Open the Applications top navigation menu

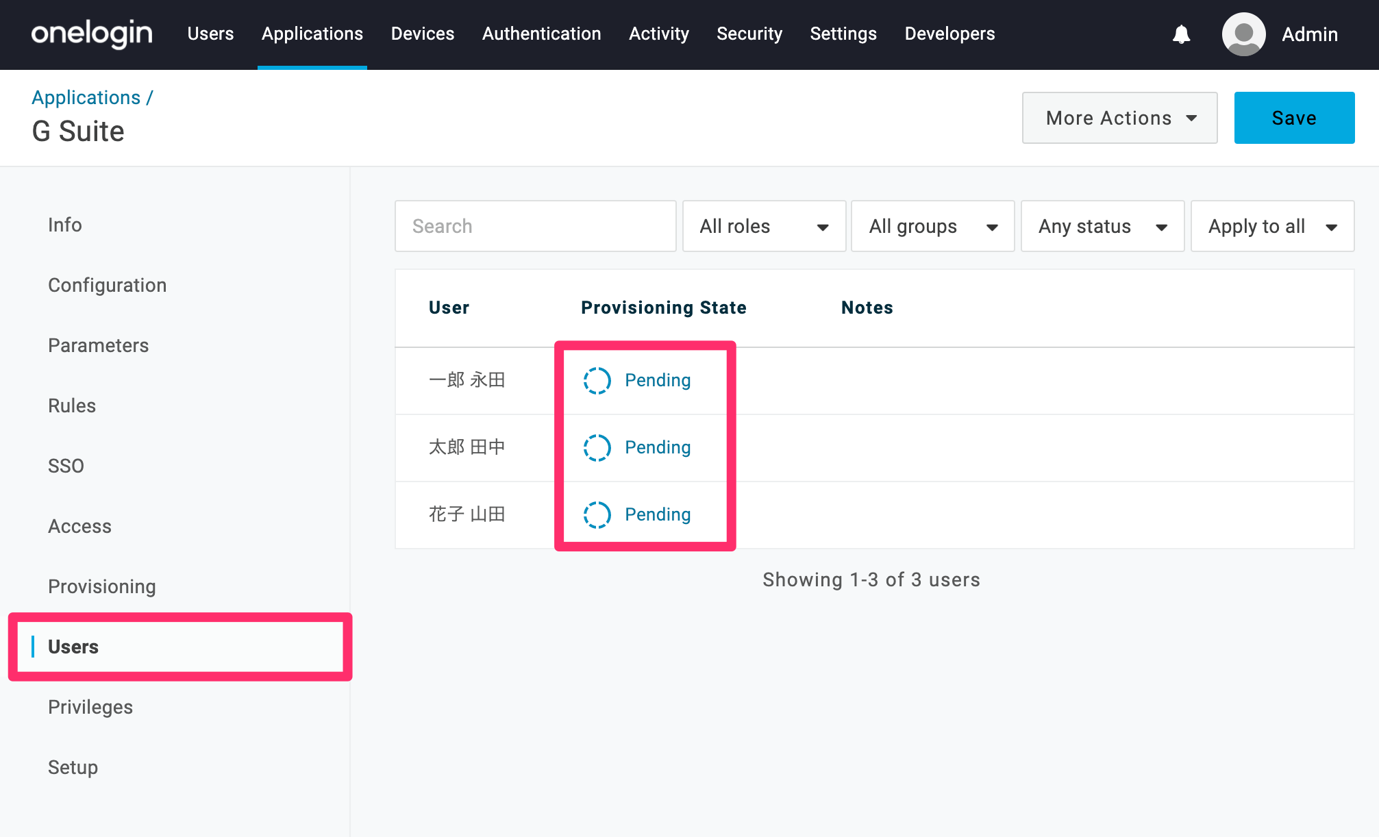(x=312, y=34)
